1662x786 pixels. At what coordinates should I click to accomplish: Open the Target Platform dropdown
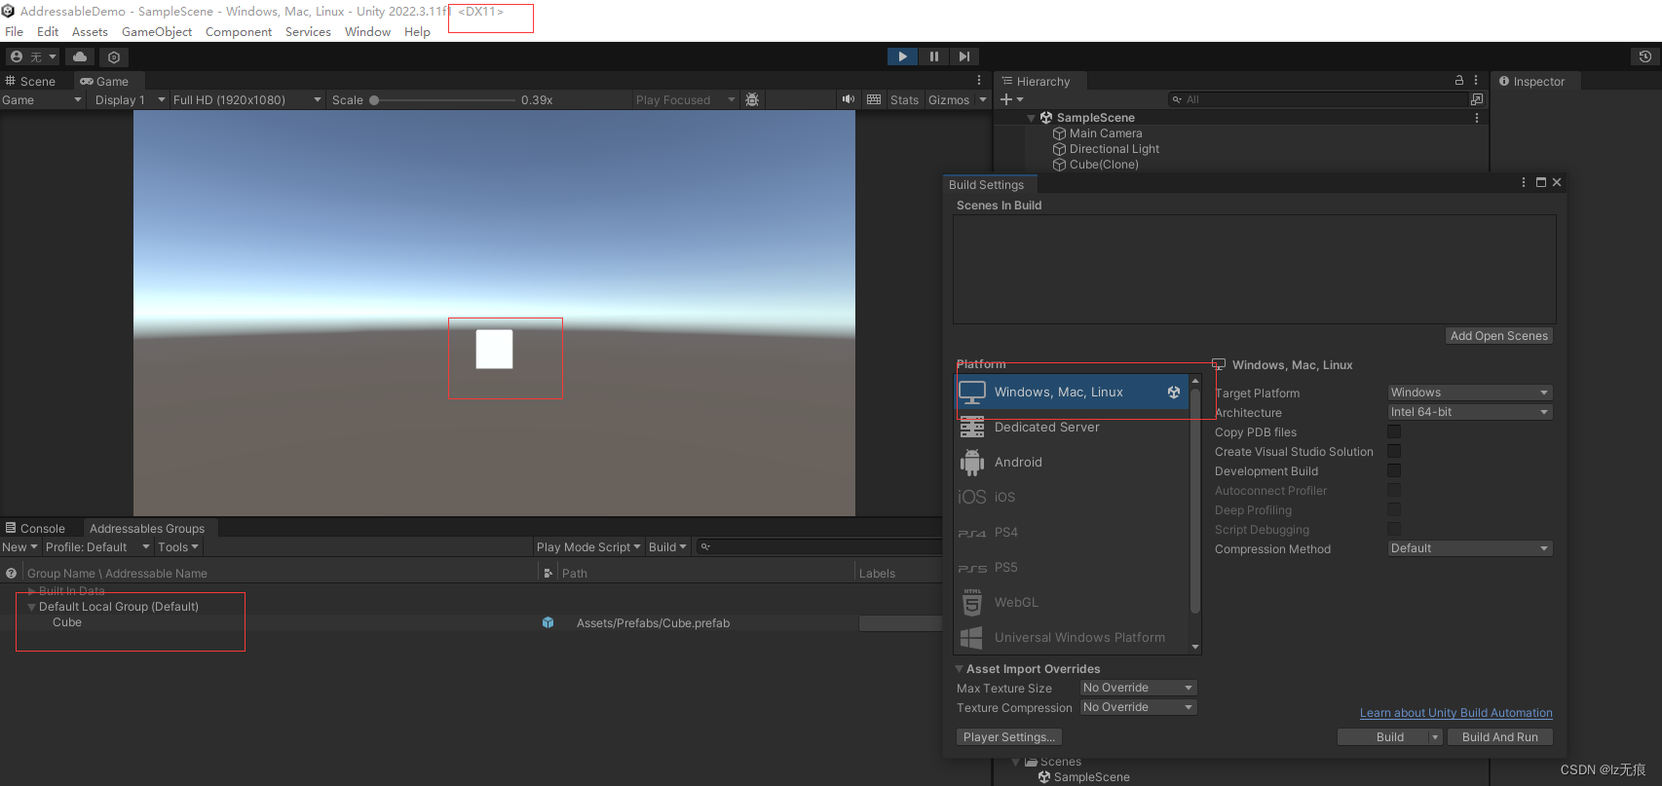(1469, 393)
